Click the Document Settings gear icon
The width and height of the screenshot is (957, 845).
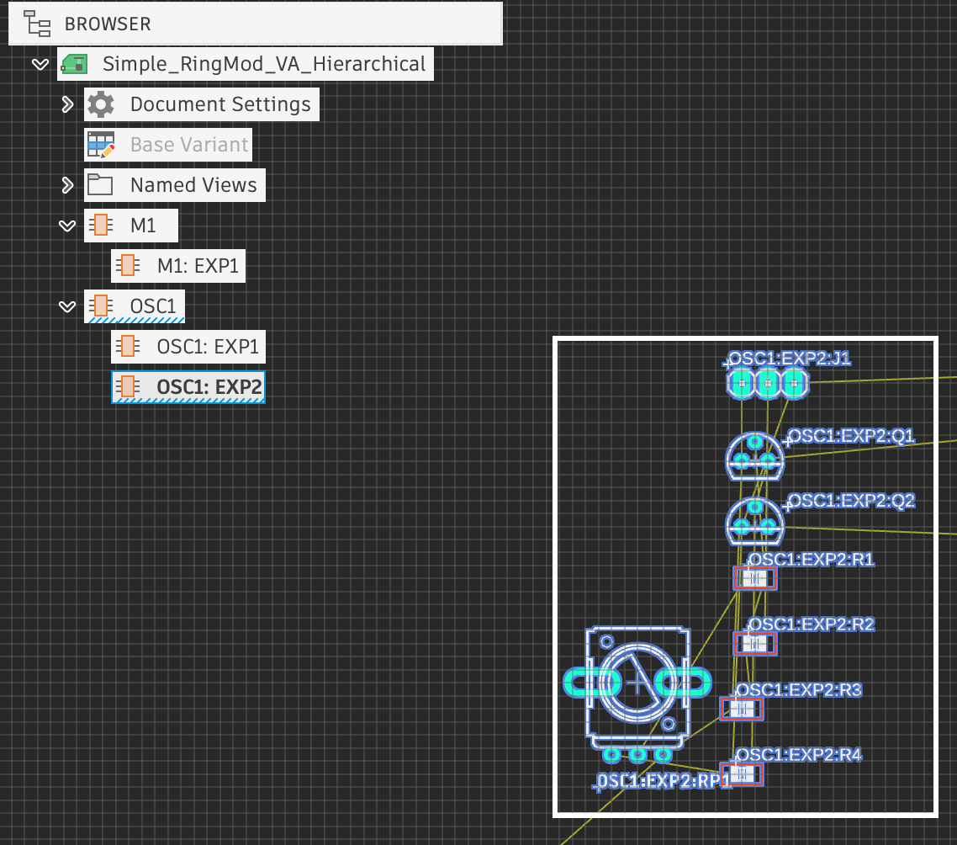pos(101,104)
